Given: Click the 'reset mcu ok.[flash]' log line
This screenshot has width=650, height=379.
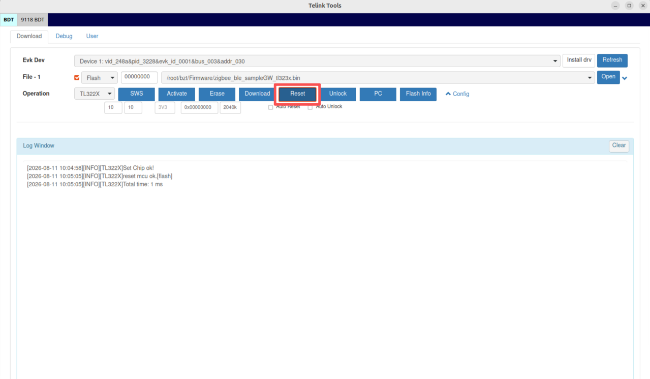Looking at the screenshot, I should [x=100, y=176].
